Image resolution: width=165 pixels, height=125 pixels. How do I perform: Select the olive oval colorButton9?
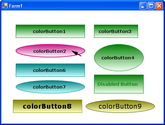pyautogui.click(x=120, y=106)
